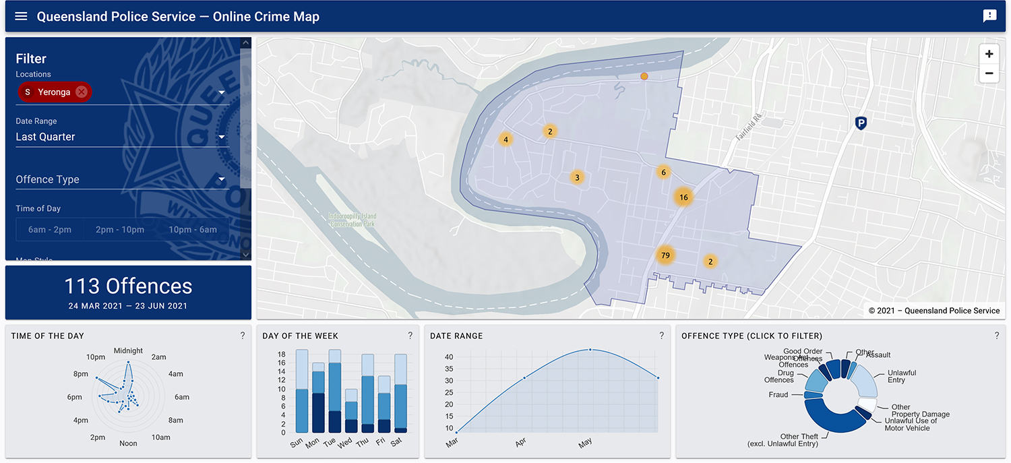Click the Fairfield Rd map label

point(748,127)
